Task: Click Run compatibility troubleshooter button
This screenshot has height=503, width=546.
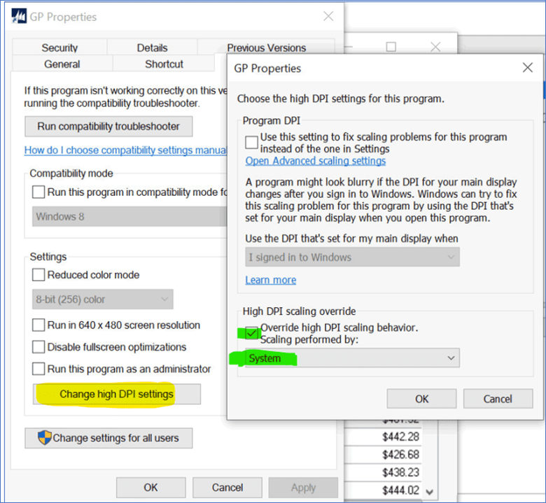Action: tap(108, 127)
